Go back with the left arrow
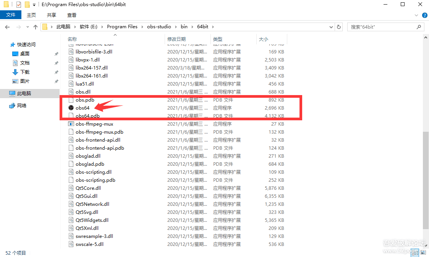The width and height of the screenshot is (429, 257). [7, 27]
